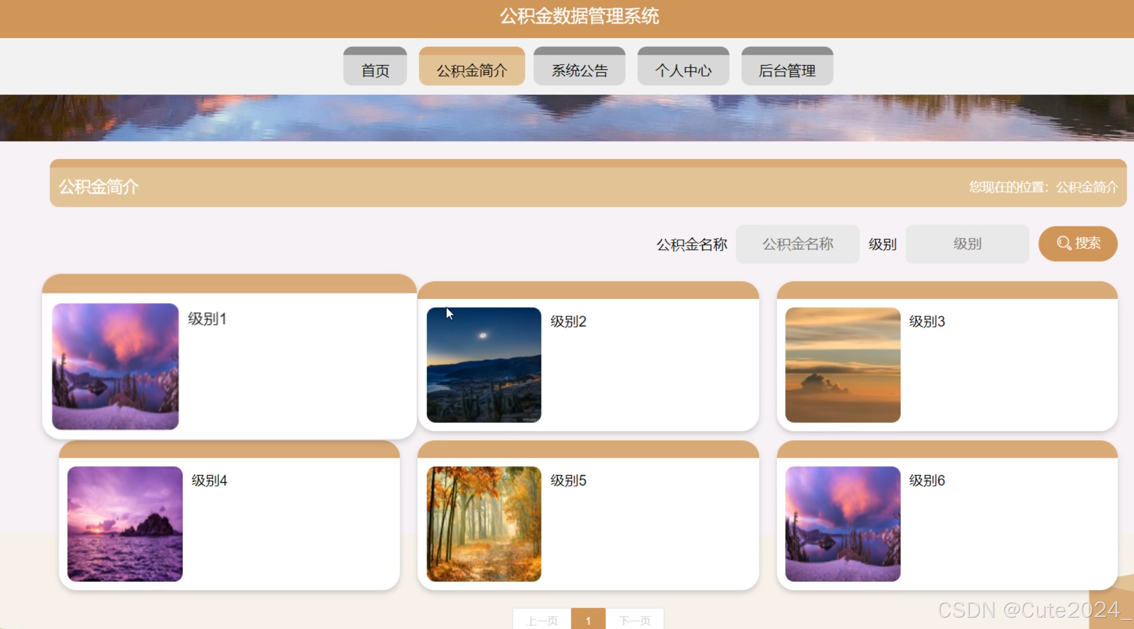The width and height of the screenshot is (1134, 629).
Task: Go to previous page with 上一页
Action: coord(542,620)
